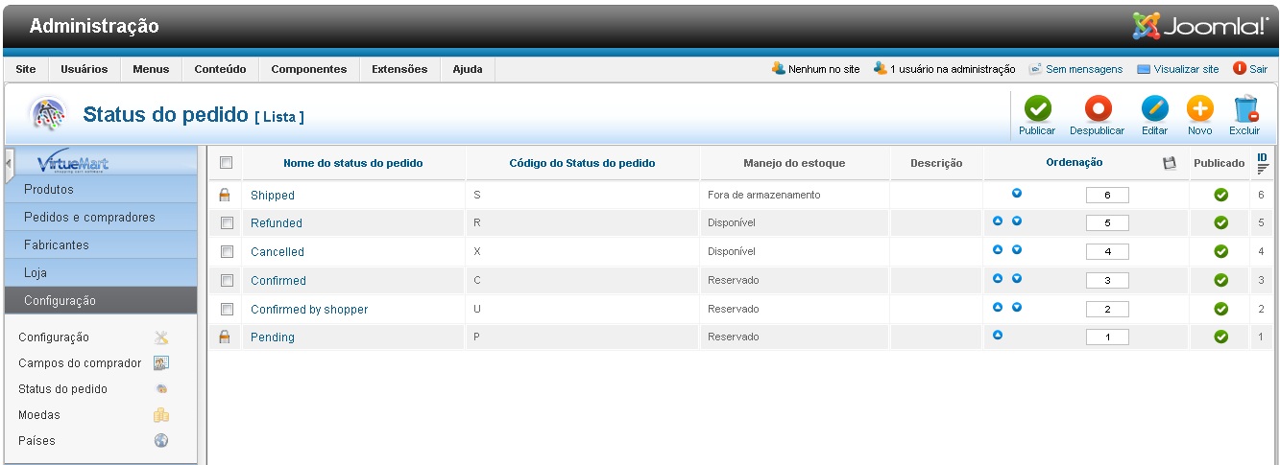Click the save ordering disk icon

(1169, 163)
